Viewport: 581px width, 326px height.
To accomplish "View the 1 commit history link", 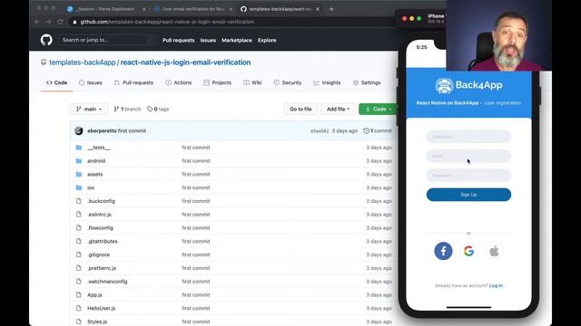I will click(378, 130).
